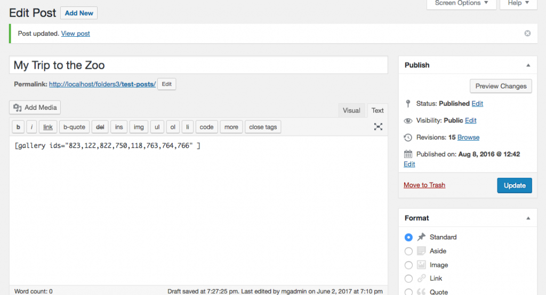Click the Add New post button
The height and width of the screenshot is (295, 546).
pos(79,13)
